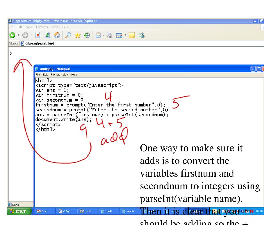Image resolution: width=264 pixels, height=225 pixels.
Task: Open the File menu in Internet Explorer
Action: (x=11, y=27)
